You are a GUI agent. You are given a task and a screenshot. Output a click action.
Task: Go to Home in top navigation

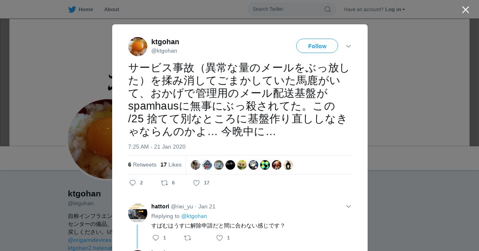pyautogui.click(x=86, y=10)
